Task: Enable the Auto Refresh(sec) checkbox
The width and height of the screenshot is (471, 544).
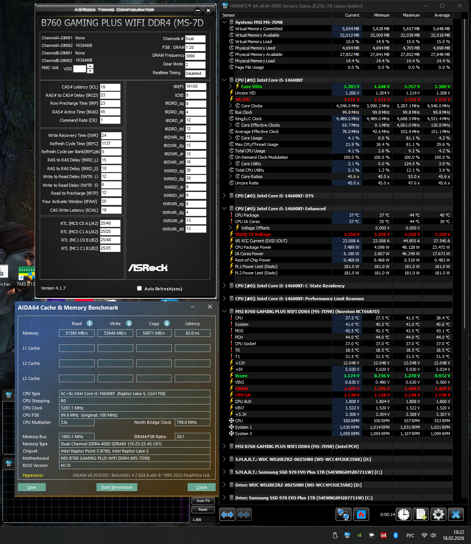Action: (140, 288)
